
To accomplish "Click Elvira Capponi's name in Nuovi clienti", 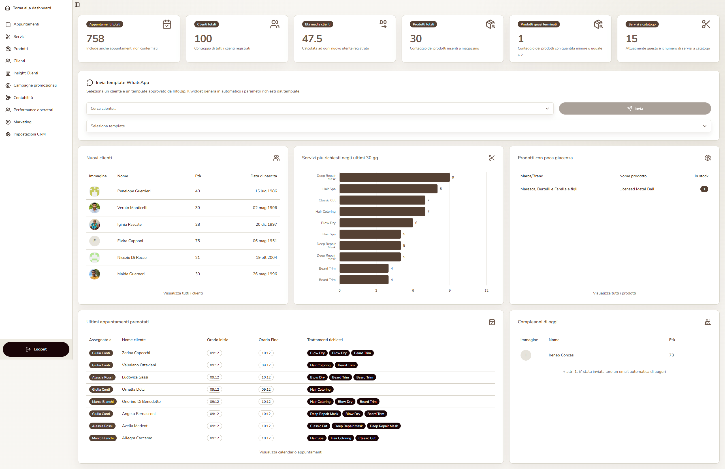I will click(130, 241).
